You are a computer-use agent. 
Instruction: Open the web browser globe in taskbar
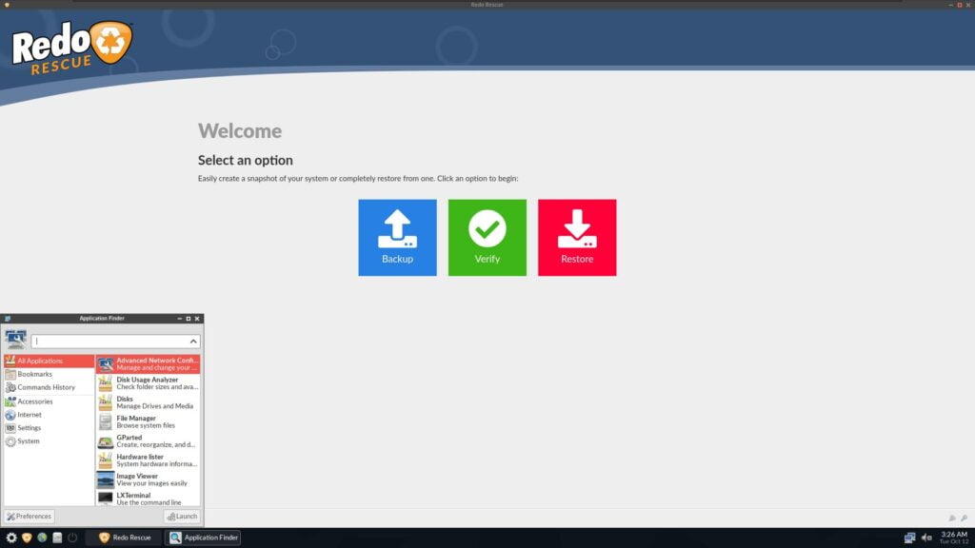coord(42,538)
